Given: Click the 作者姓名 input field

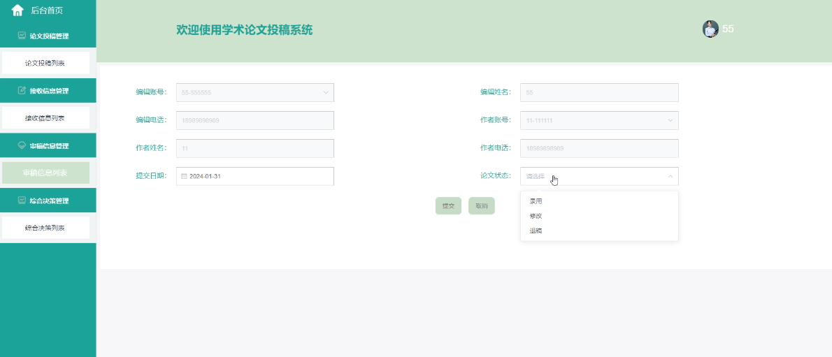Looking at the screenshot, I should pyautogui.click(x=255, y=149).
